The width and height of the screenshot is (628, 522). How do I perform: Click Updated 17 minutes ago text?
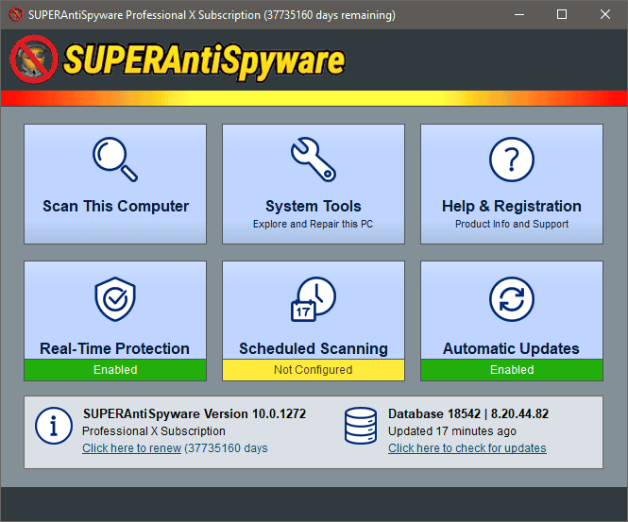[x=452, y=431]
